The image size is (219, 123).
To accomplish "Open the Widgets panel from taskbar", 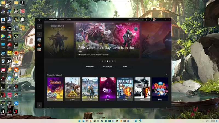I will tap(83, 121).
